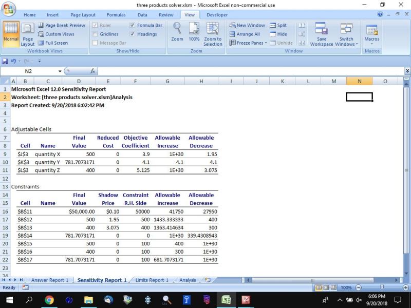Select Page Break Preview in status bar
The height and width of the screenshot is (308, 411).
pos(333,287)
